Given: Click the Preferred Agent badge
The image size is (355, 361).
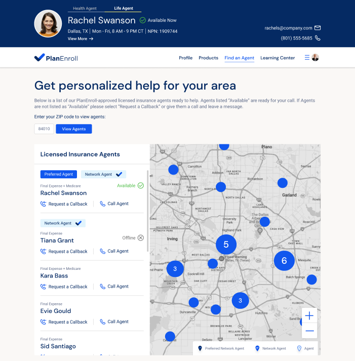Looking at the screenshot, I should pos(58,174).
